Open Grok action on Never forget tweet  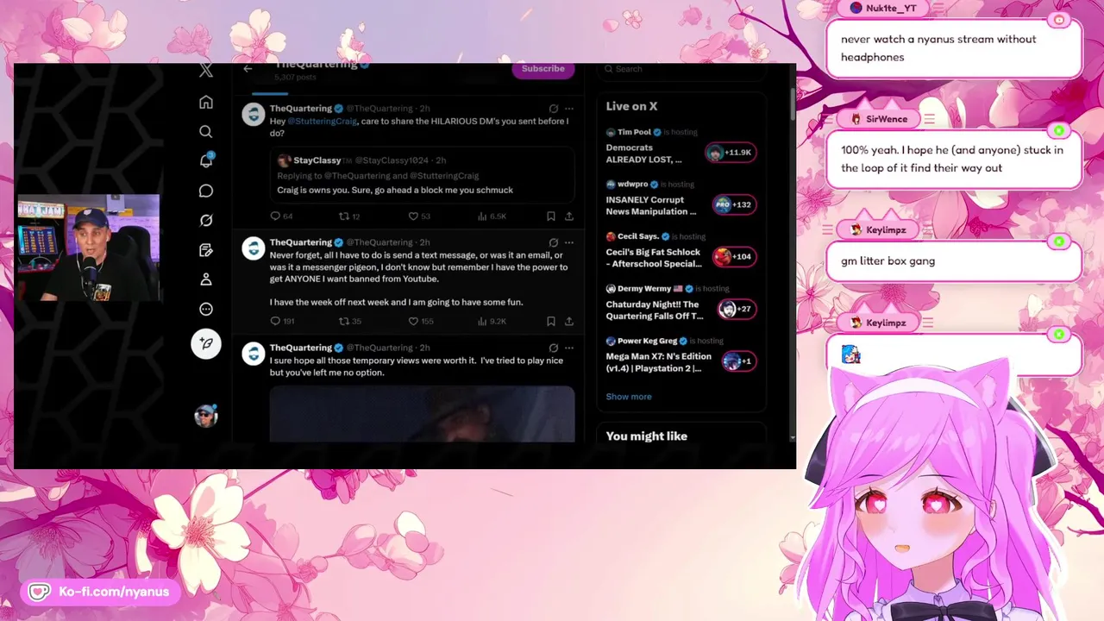[554, 242]
